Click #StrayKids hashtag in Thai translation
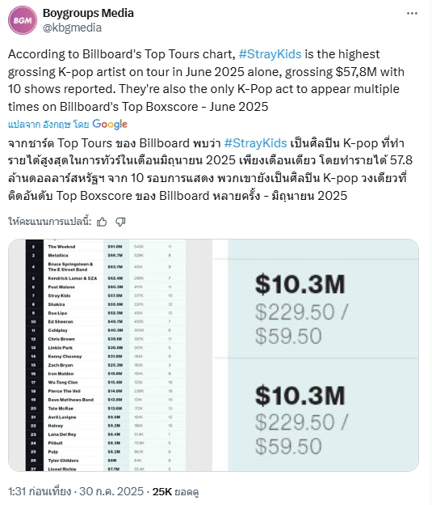This screenshot has height=505, width=432. click(255, 143)
